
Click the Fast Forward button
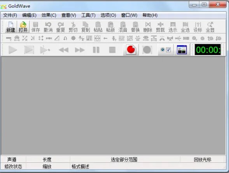pos(80,50)
